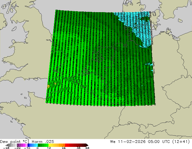Click the legend label '0'
This screenshot has width=192, height=149.
click(38, 148)
